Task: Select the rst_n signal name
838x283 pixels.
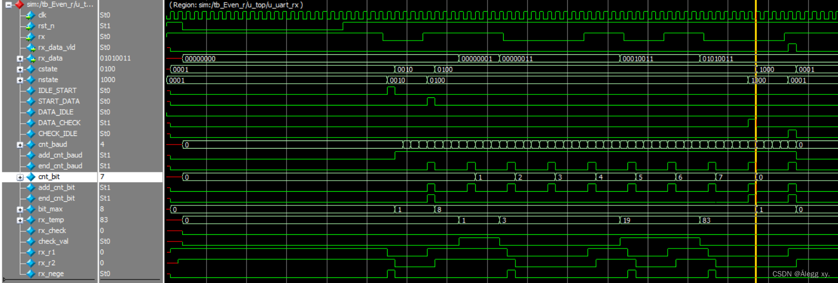Action: pos(46,26)
